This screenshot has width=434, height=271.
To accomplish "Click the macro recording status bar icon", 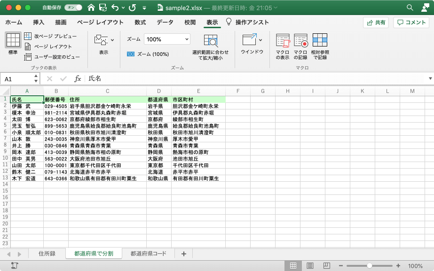I will (15, 266).
